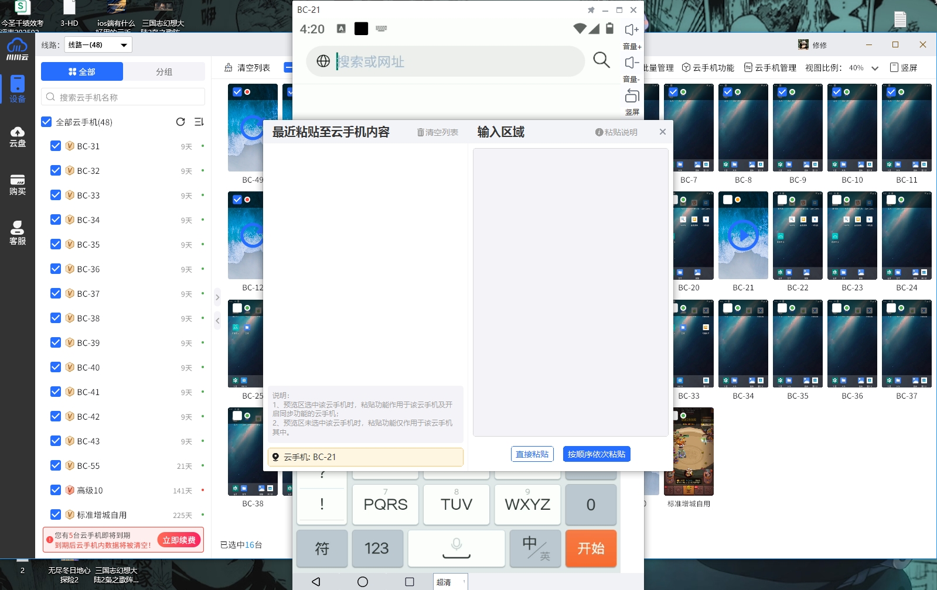Click the 直接粘贴 button
Screen dimensions: 937x590
click(x=532, y=454)
